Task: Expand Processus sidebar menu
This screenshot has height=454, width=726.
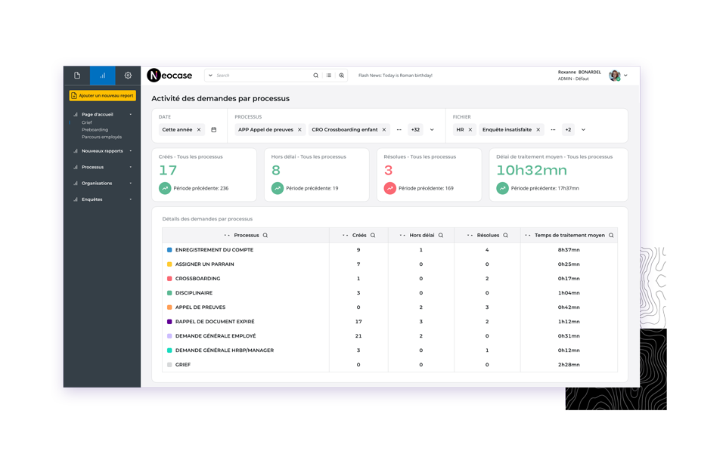Action: (102, 167)
